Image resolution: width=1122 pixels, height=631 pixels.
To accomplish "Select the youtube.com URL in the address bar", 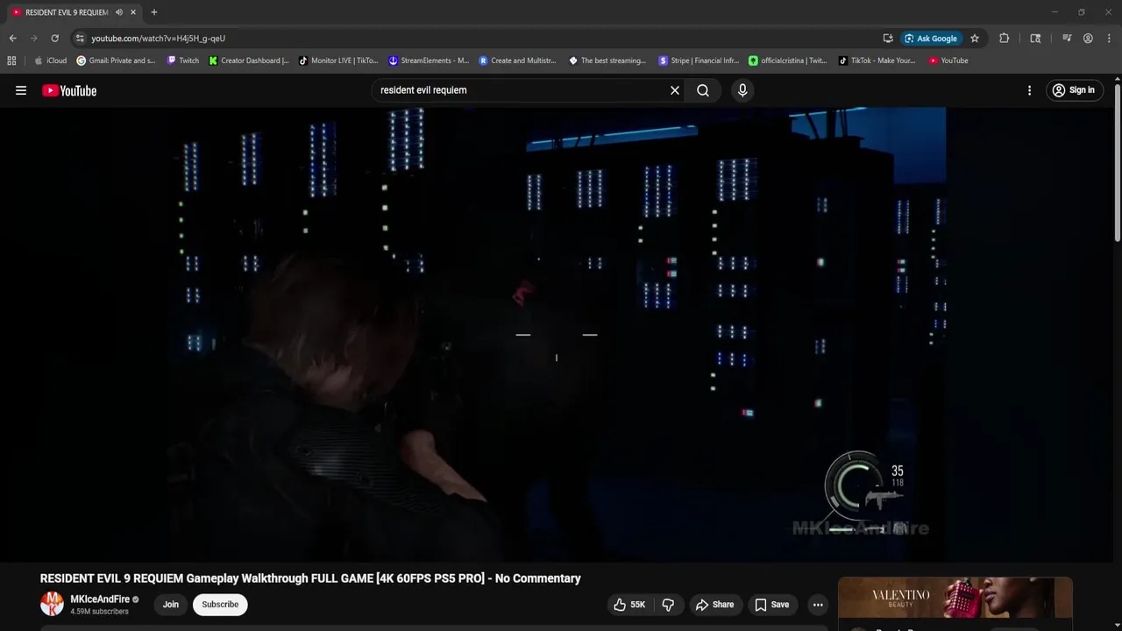I will point(159,39).
